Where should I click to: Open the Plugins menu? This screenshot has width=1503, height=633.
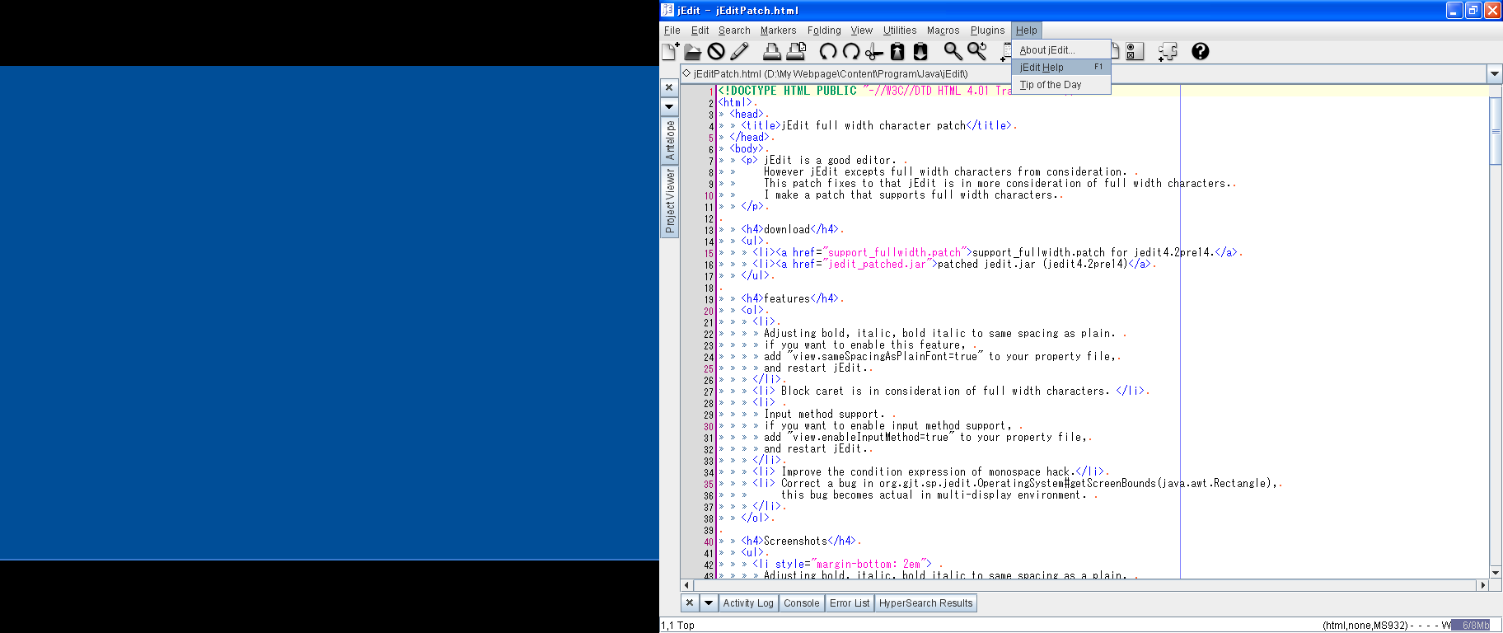(x=987, y=30)
